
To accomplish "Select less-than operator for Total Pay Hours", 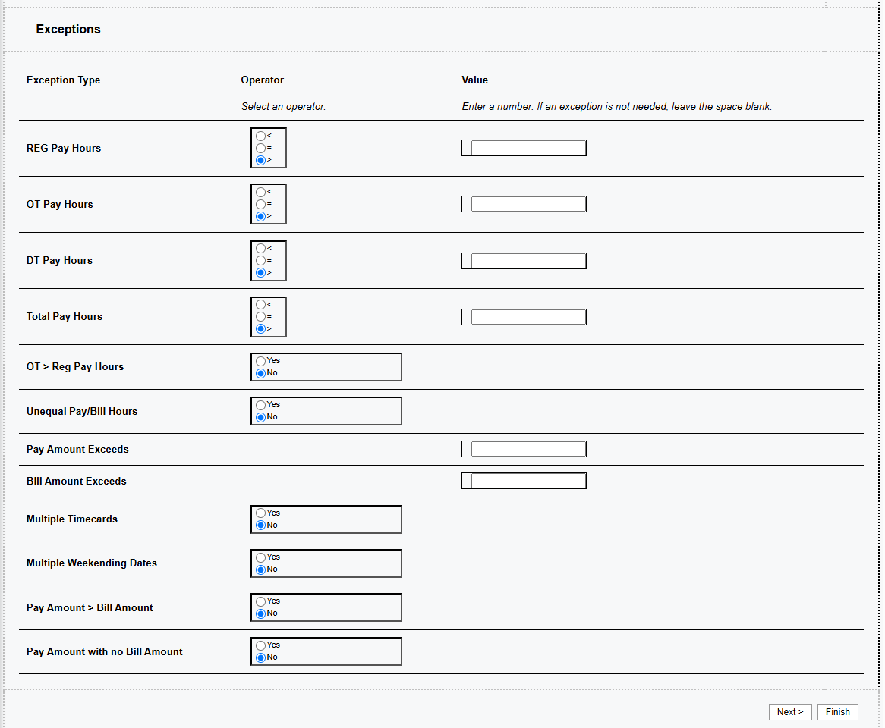I will [261, 305].
